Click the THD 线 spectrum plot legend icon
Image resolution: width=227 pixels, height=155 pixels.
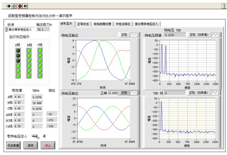click(x=214, y=93)
